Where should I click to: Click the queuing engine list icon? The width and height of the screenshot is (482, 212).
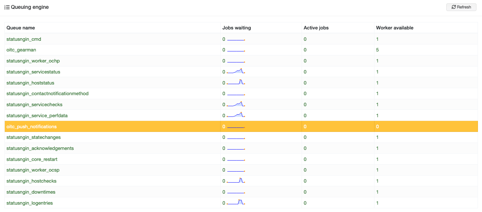point(7,7)
